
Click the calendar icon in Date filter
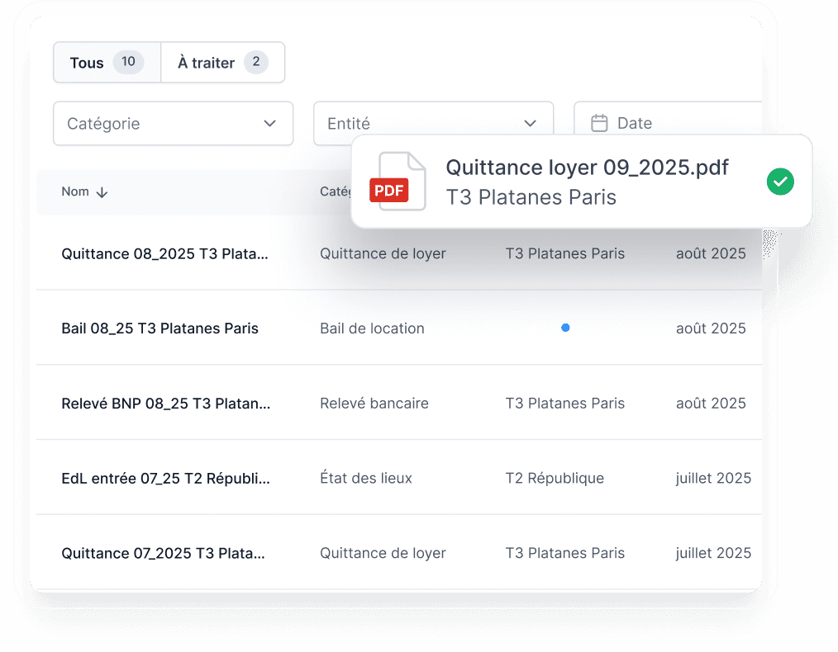coord(599,123)
